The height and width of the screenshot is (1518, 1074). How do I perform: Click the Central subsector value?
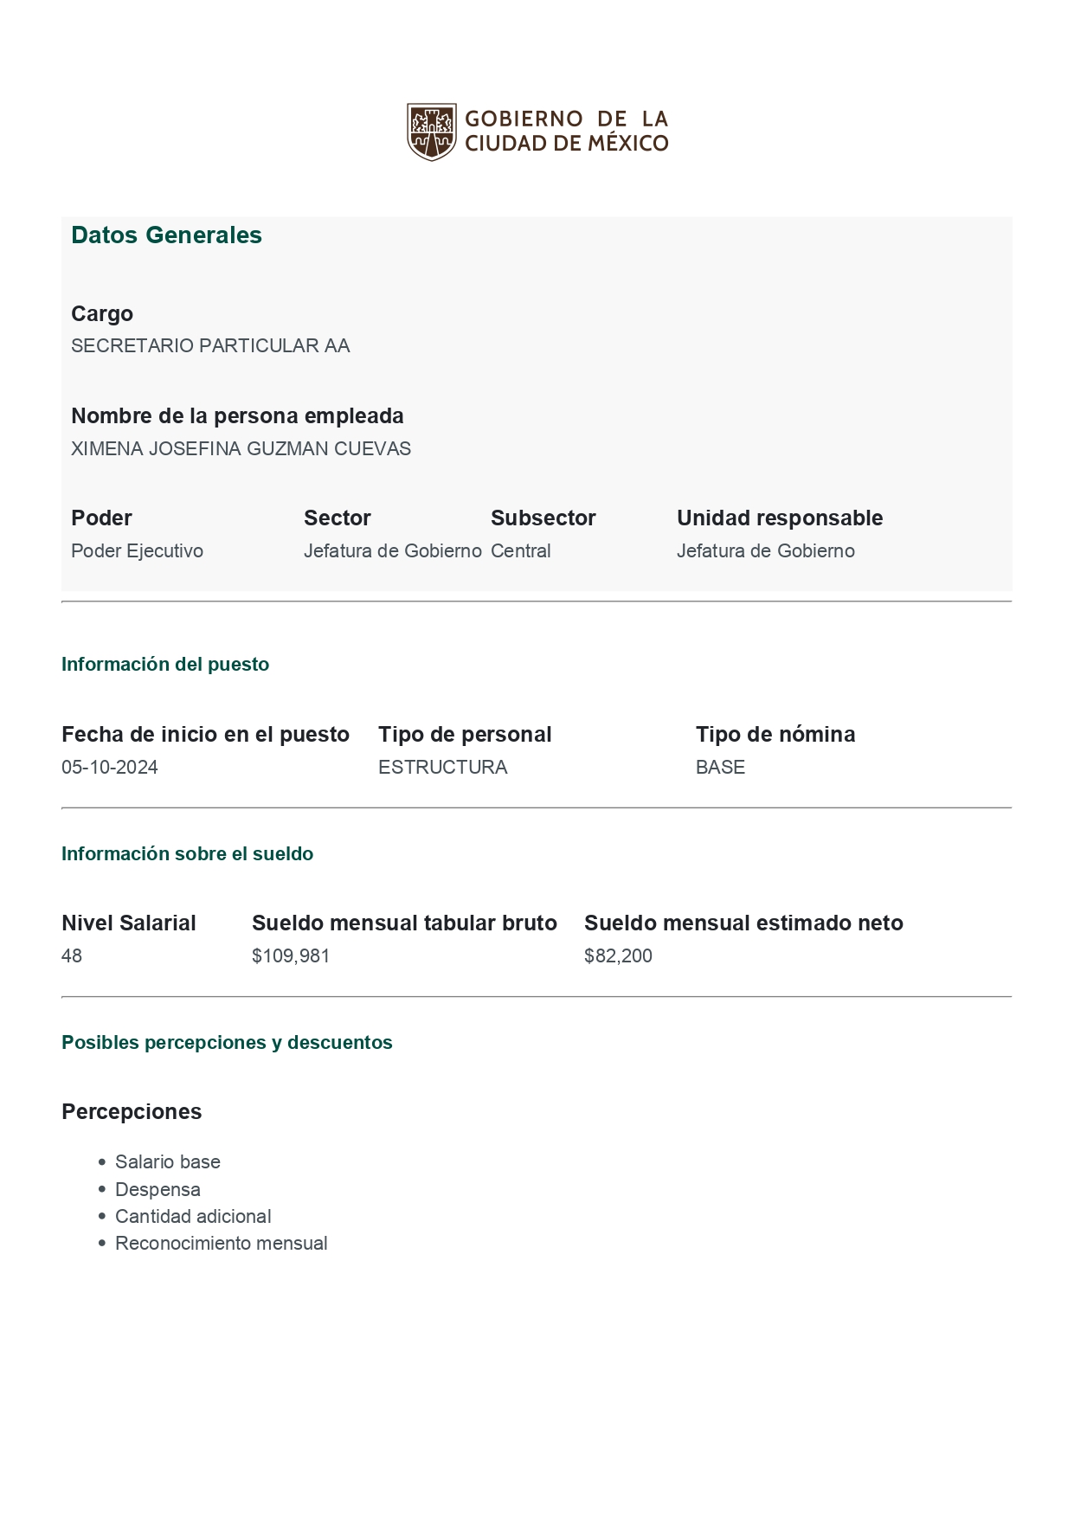pyautogui.click(x=520, y=551)
